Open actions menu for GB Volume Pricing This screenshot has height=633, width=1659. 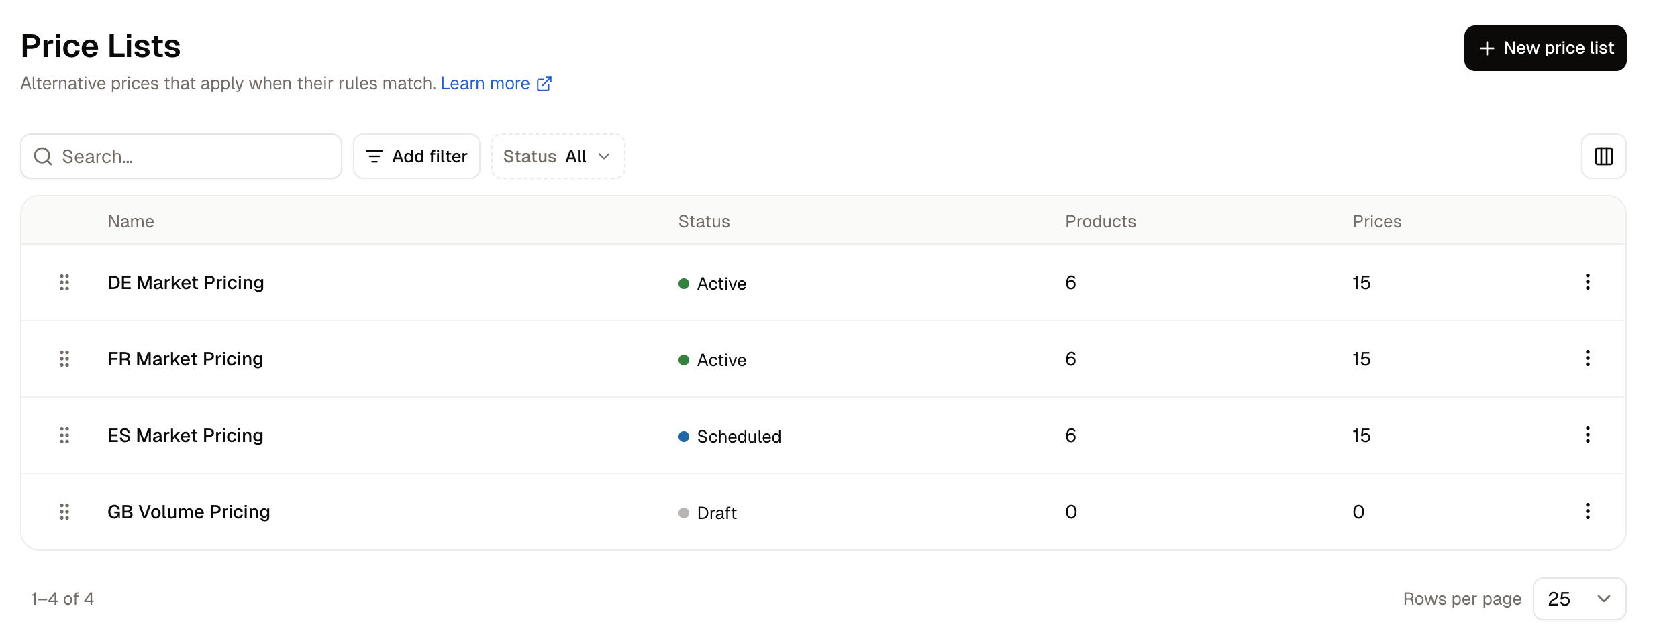[x=1587, y=511]
